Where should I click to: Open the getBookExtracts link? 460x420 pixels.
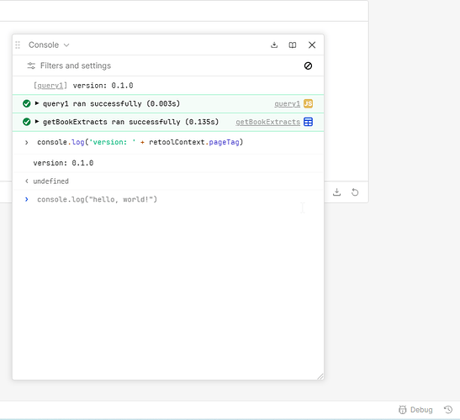[268, 122]
